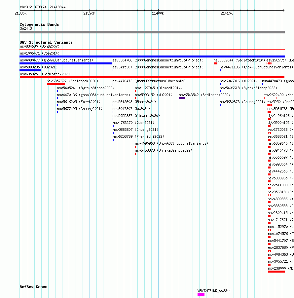Click the DGV Structural Variants track title
294x298 pixels.
[x=46, y=42]
